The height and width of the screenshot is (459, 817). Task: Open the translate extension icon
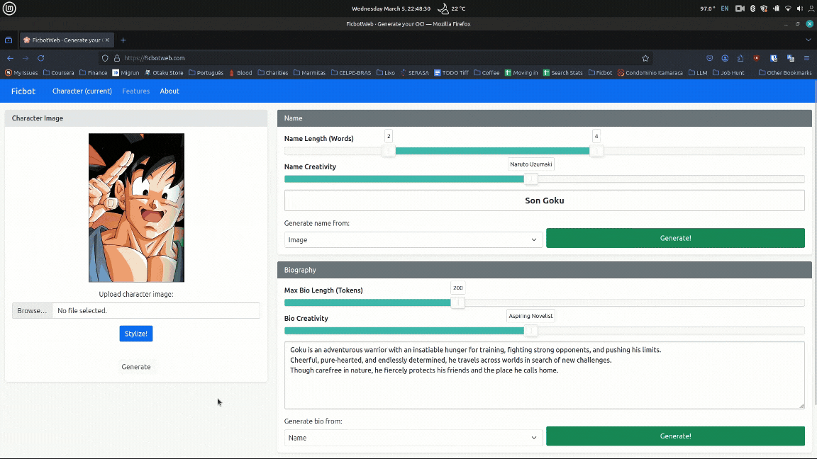[791, 58]
